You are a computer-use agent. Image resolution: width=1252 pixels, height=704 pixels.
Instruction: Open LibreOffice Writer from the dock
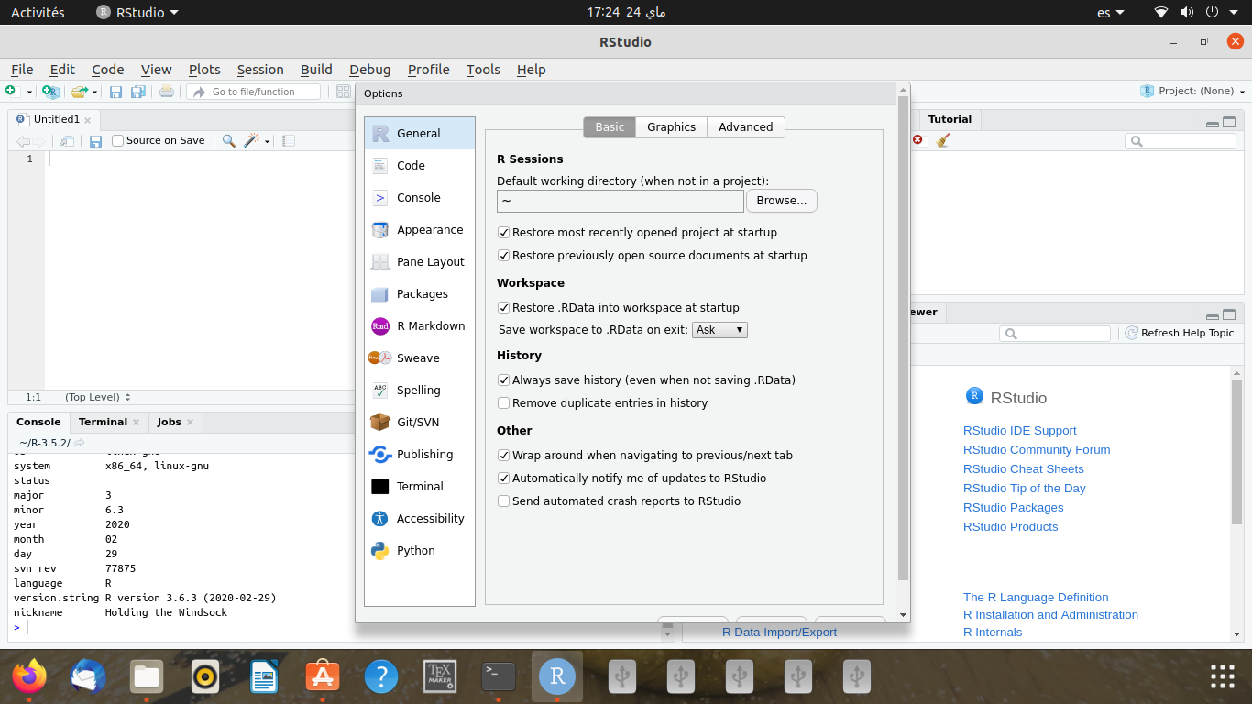[x=264, y=677]
